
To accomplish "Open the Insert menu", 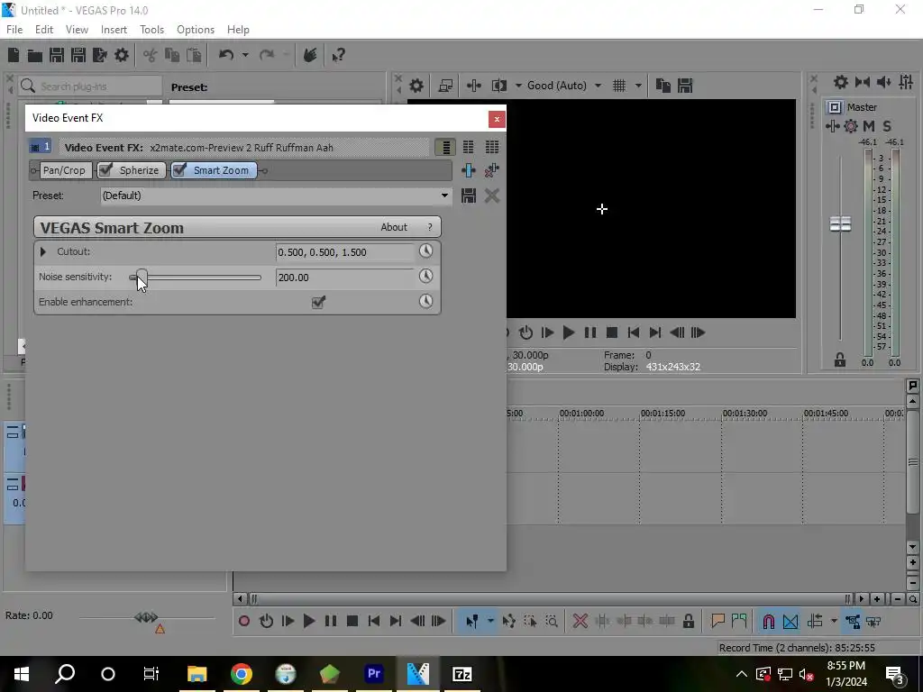I will (114, 30).
